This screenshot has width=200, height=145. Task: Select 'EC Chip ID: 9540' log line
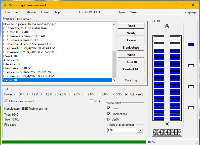point(57,32)
